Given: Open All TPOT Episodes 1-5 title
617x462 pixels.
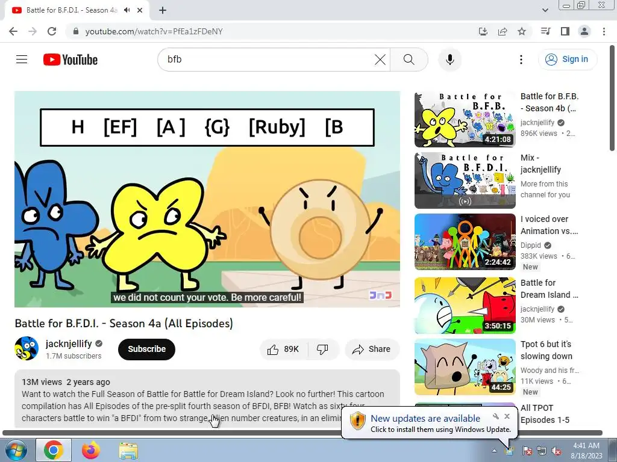Looking at the screenshot, I should (x=545, y=414).
